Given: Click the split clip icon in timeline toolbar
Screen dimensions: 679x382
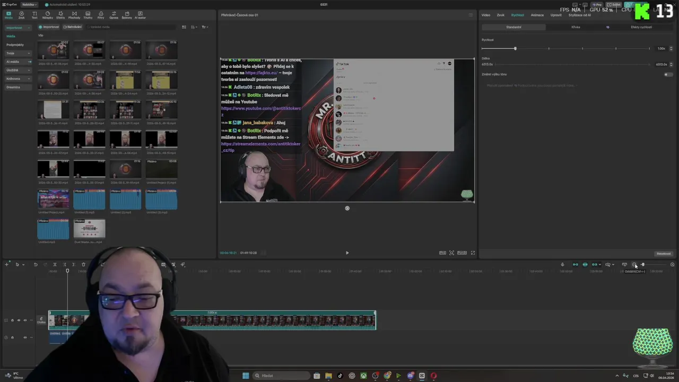Looking at the screenshot, I should click(x=55, y=265).
